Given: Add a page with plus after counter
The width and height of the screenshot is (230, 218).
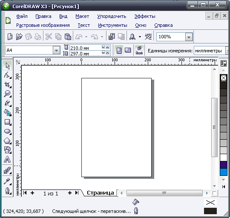Looking at the screenshot, I should point(70,193).
